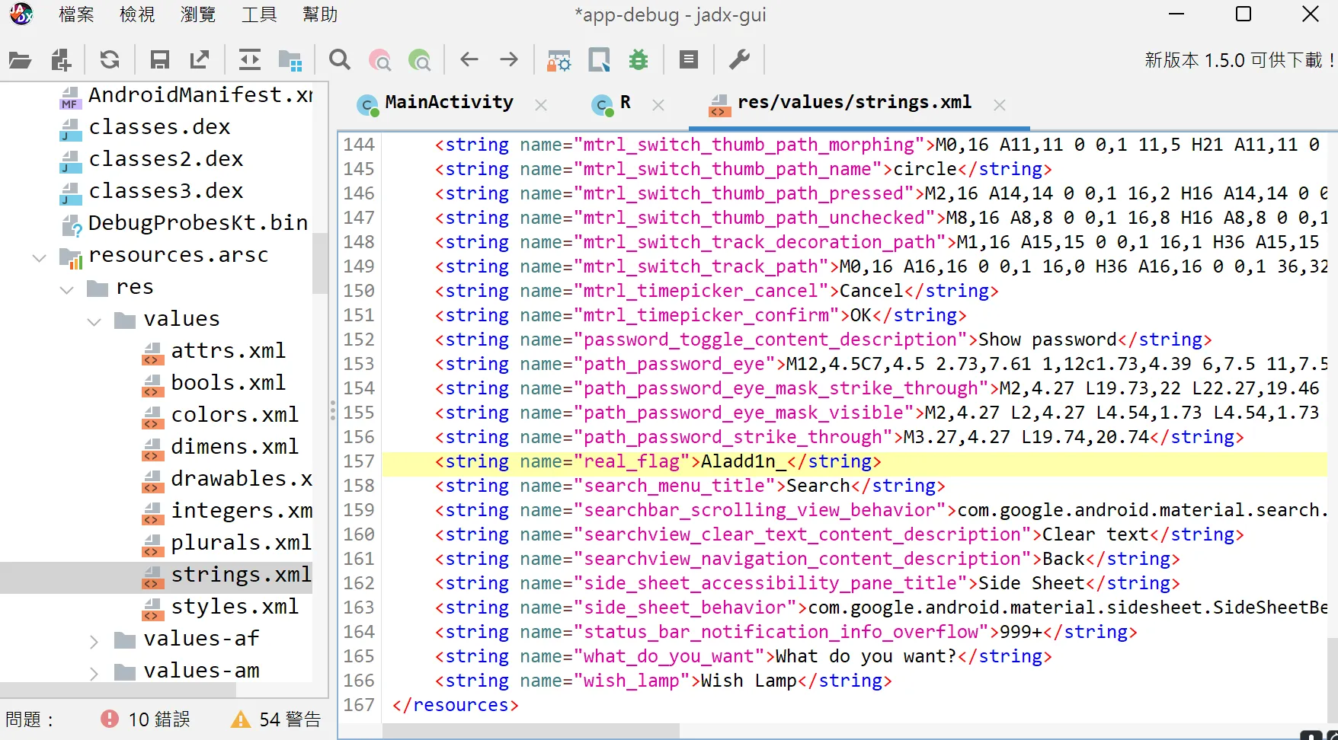Click the 10 錯誤 errors status label
The height and width of the screenshot is (740, 1338).
coord(159,719)
